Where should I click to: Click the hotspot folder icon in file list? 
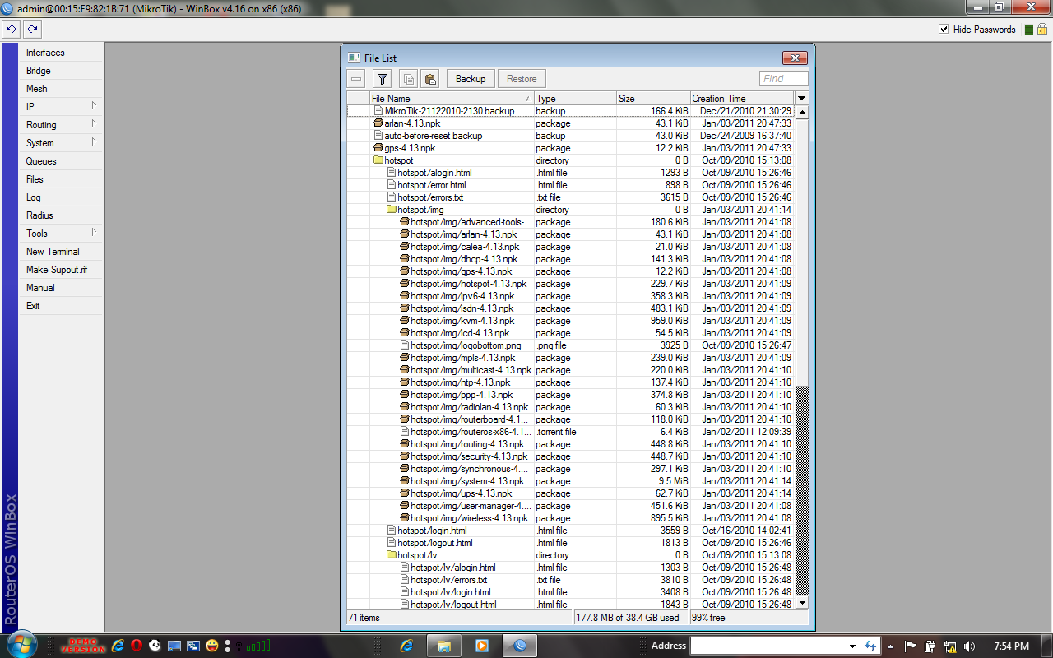[378, 160]
